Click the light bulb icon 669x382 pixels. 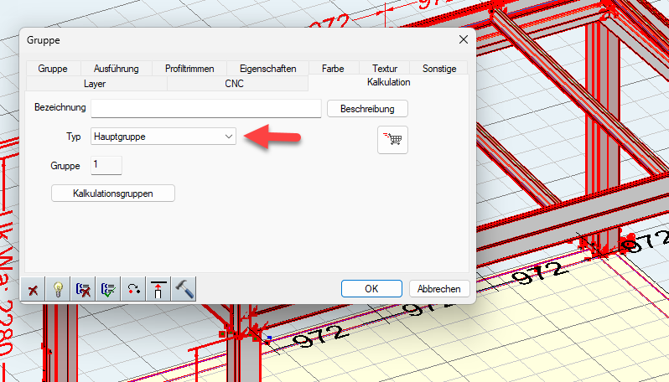(59, 289)
